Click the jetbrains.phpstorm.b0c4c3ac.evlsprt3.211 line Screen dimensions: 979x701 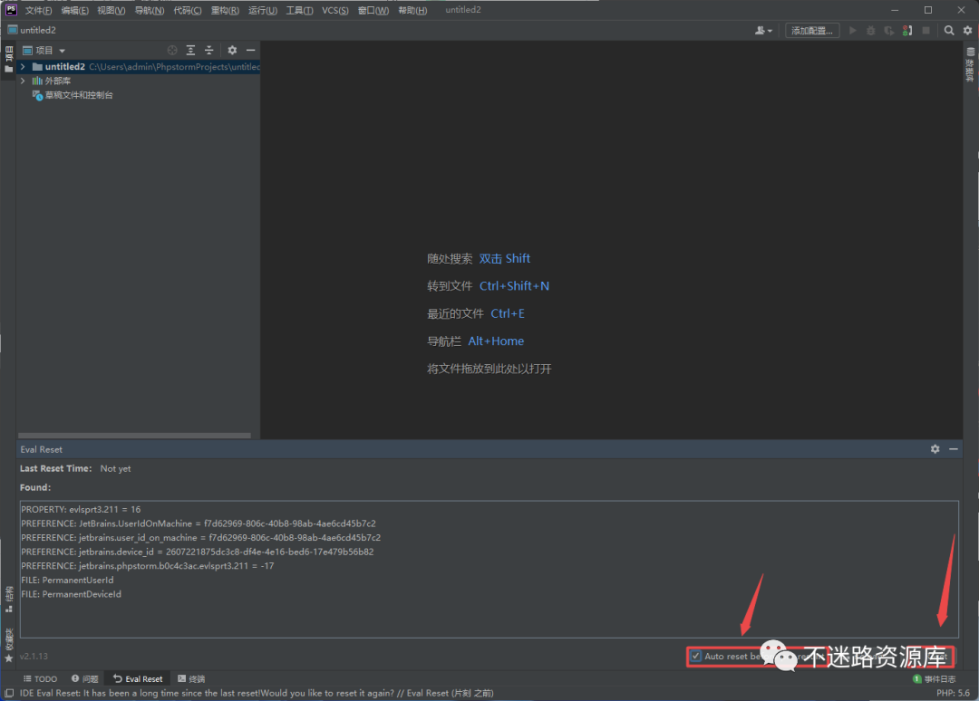tap(148, 566)
